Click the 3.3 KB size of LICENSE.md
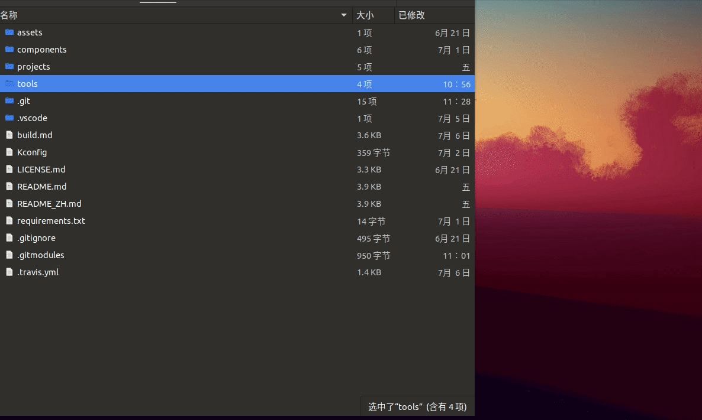Viewport: 702px width, 420px height. click(369, 170)
